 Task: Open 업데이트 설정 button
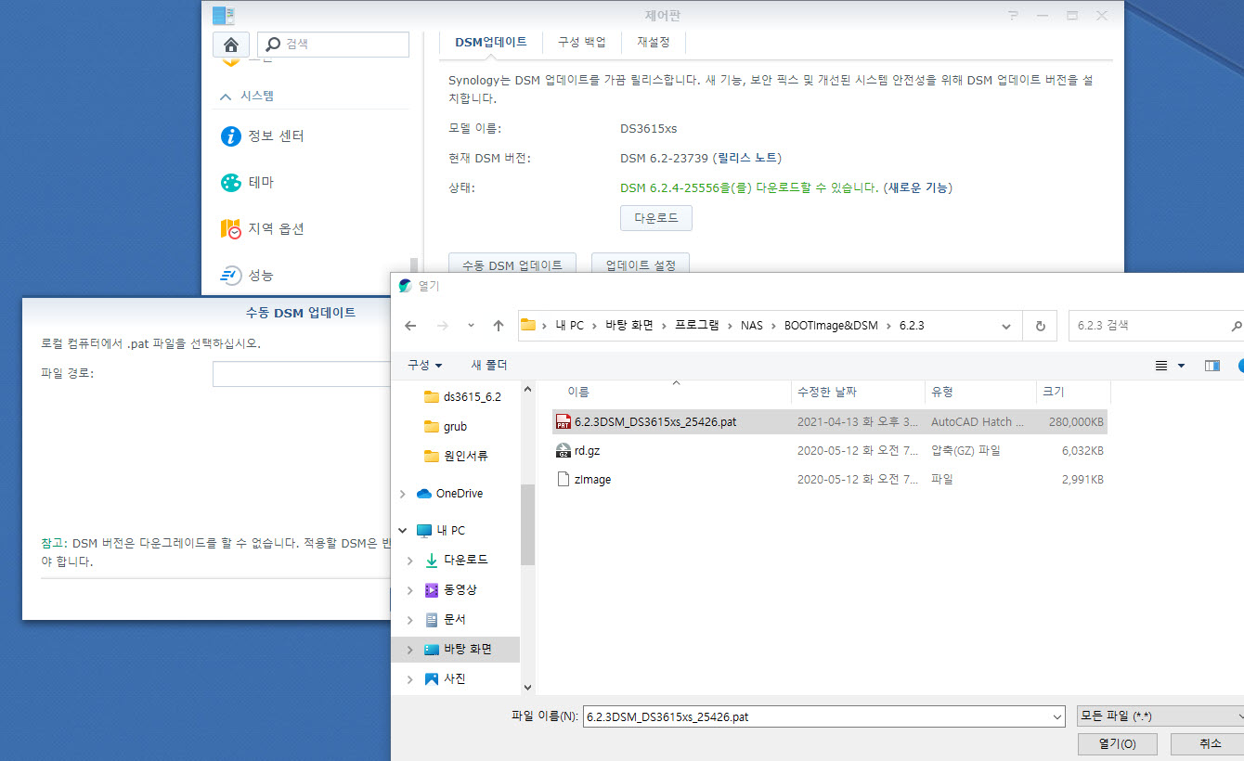pyautogui.click(x=641, y=264)
